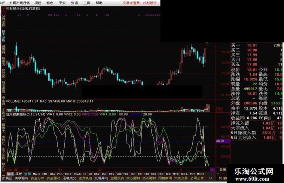Apply the OBV indicator

97,174
